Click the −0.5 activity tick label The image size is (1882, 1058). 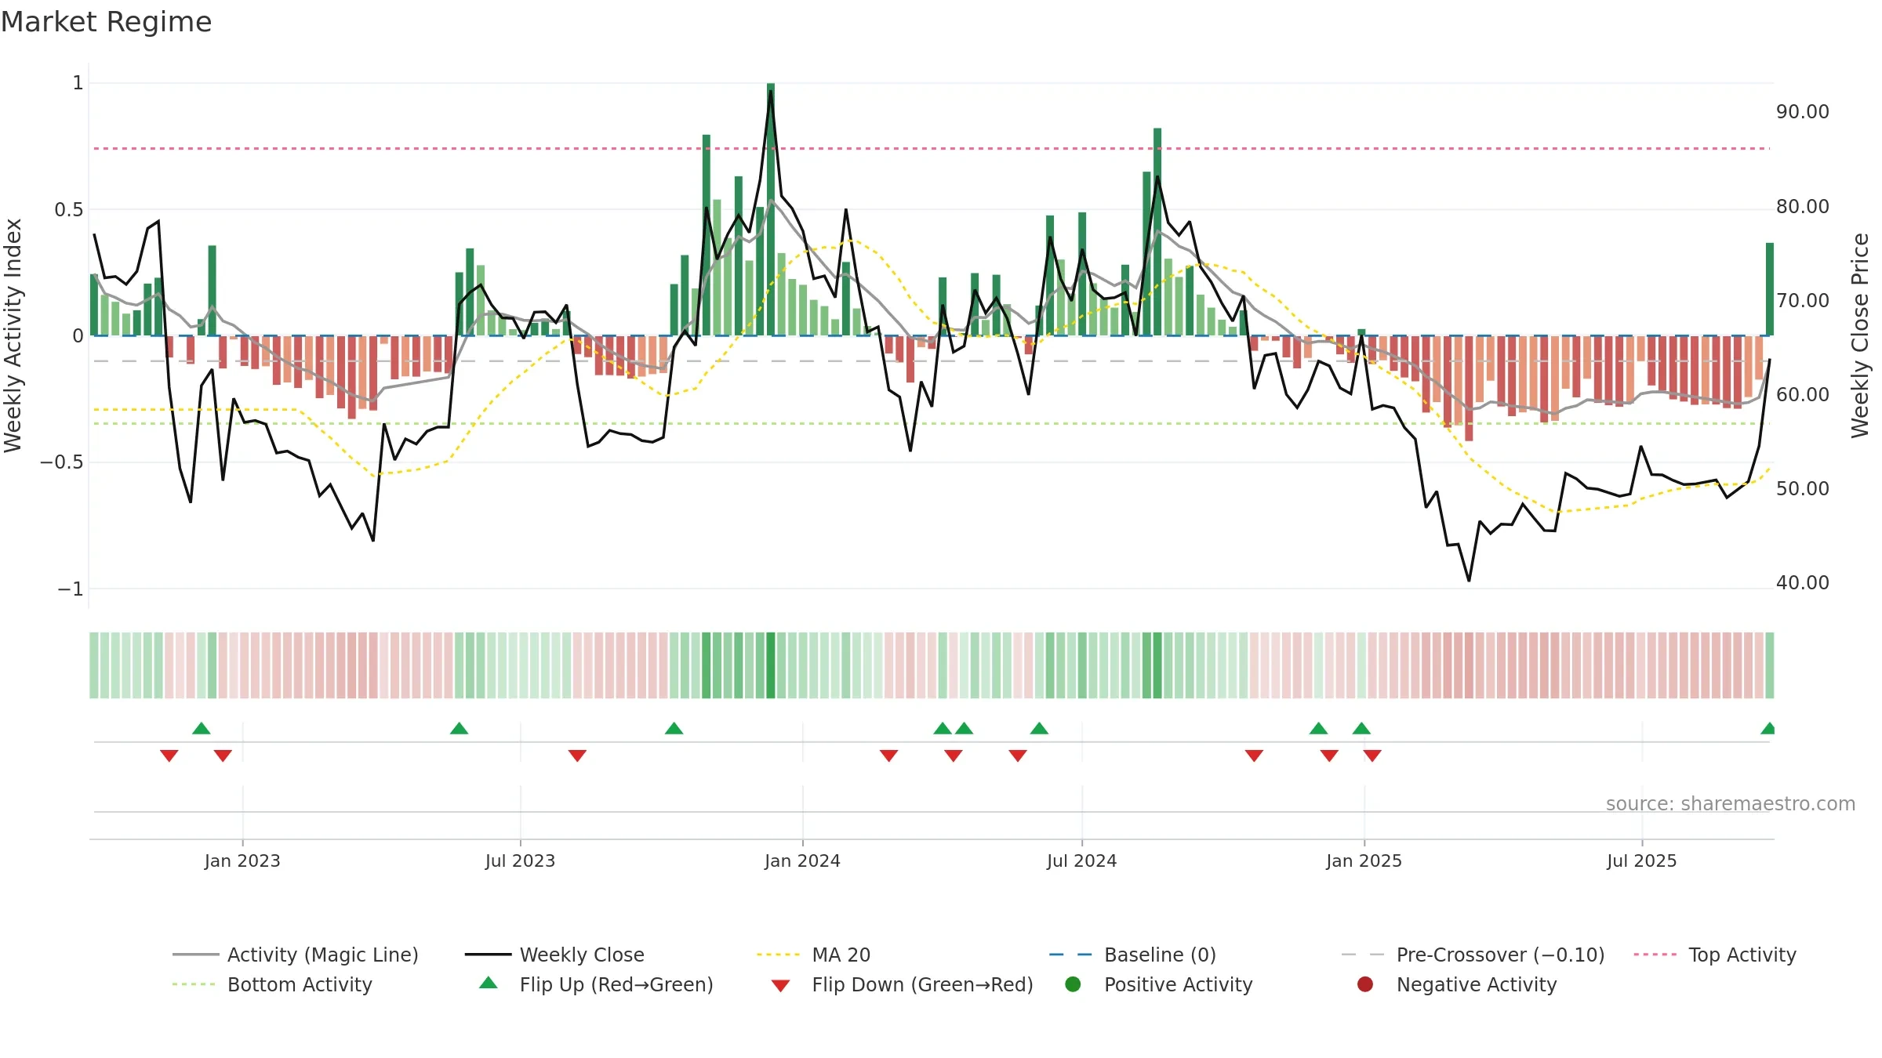point(62,462)
